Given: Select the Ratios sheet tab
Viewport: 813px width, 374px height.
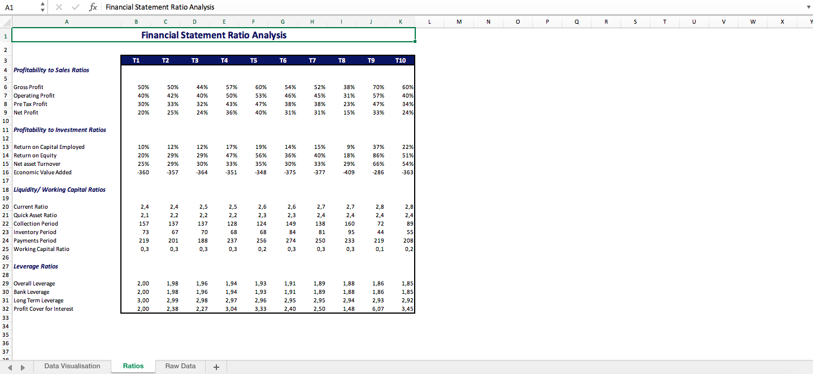Looking at the screenshot, I should click(133, 366).
